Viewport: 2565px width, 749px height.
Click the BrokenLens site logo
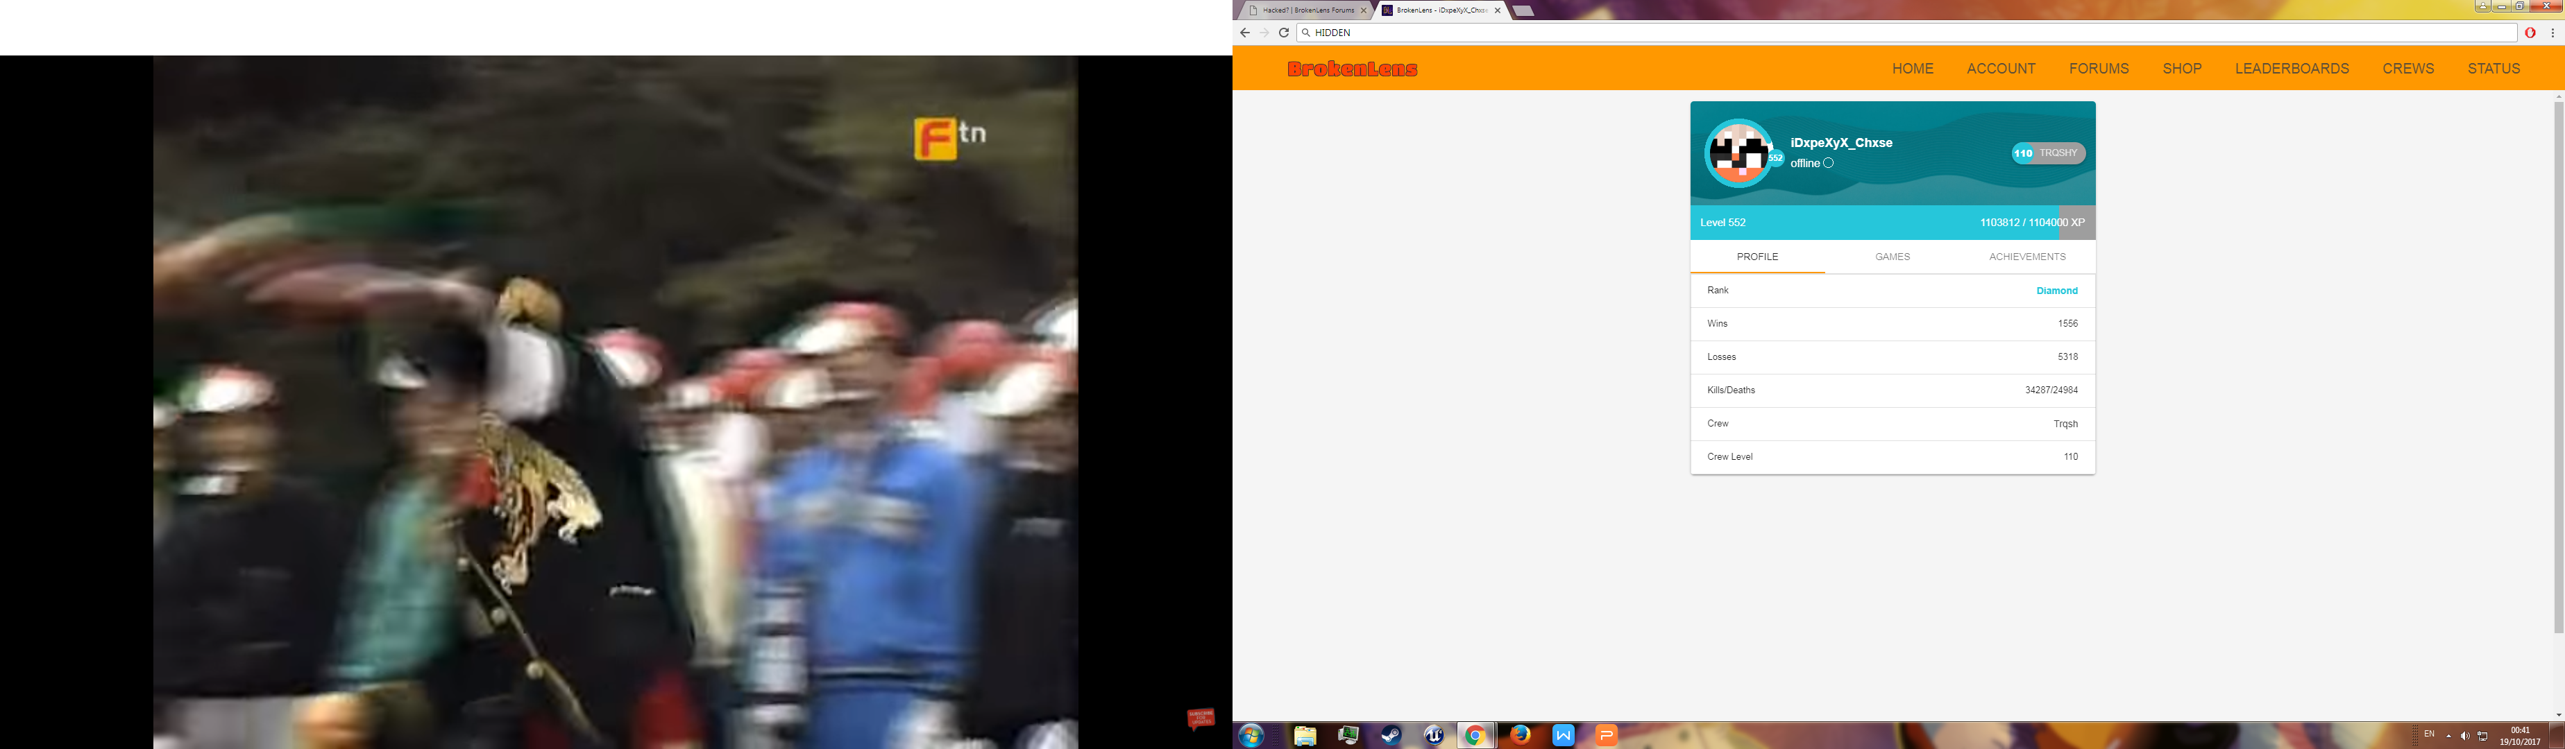1352,69
